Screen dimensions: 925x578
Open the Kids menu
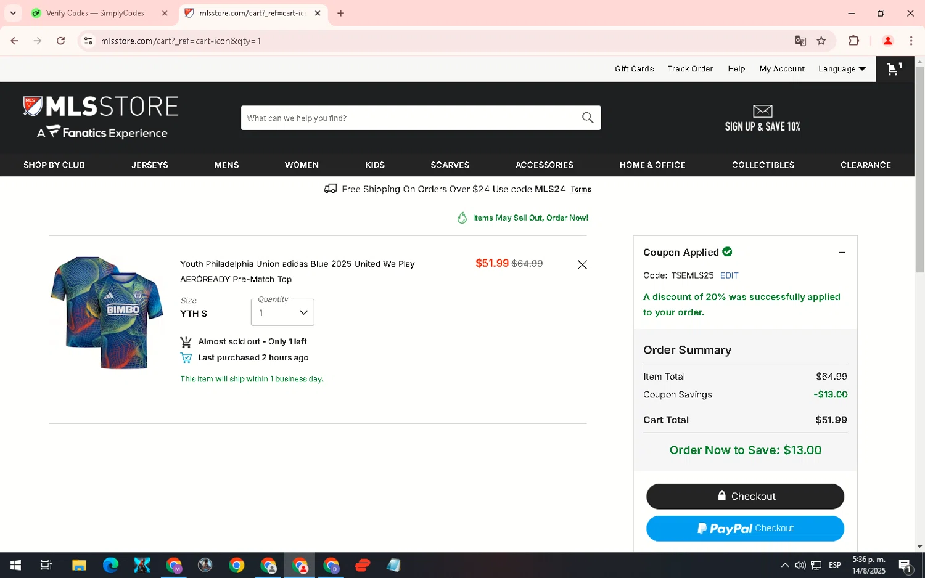point(375,165)
